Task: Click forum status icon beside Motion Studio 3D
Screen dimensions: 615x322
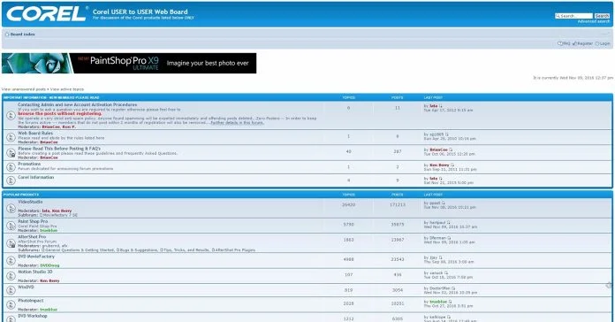Action: (11, 276)
